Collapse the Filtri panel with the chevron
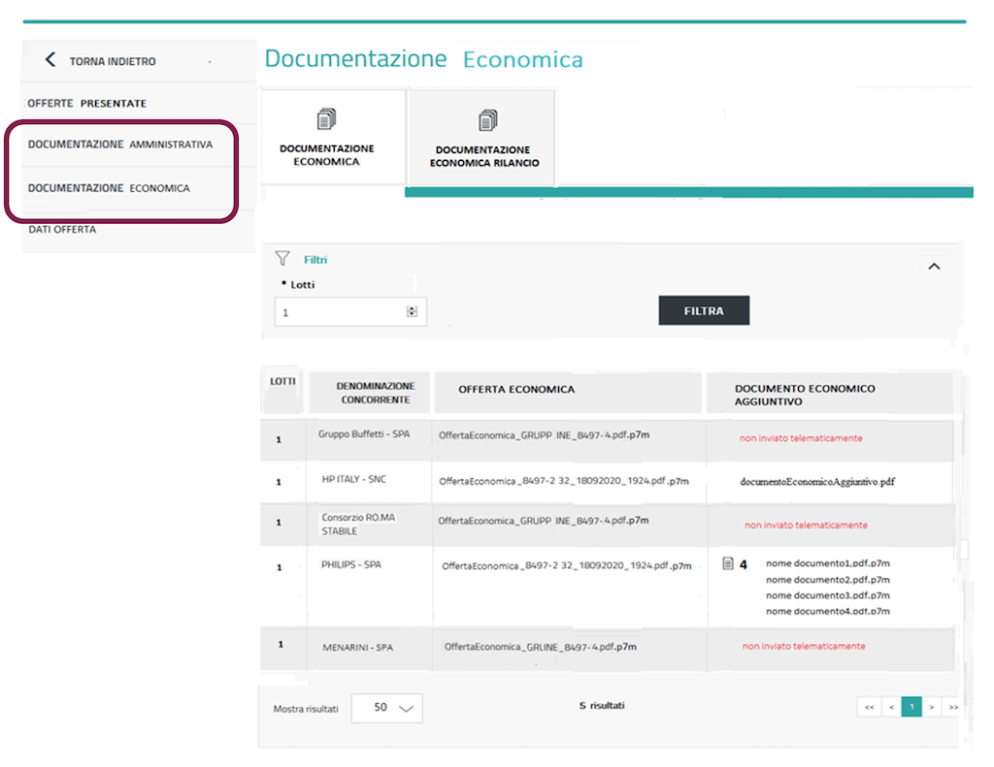This screenshot has width=994, height=767. (934, 267)
